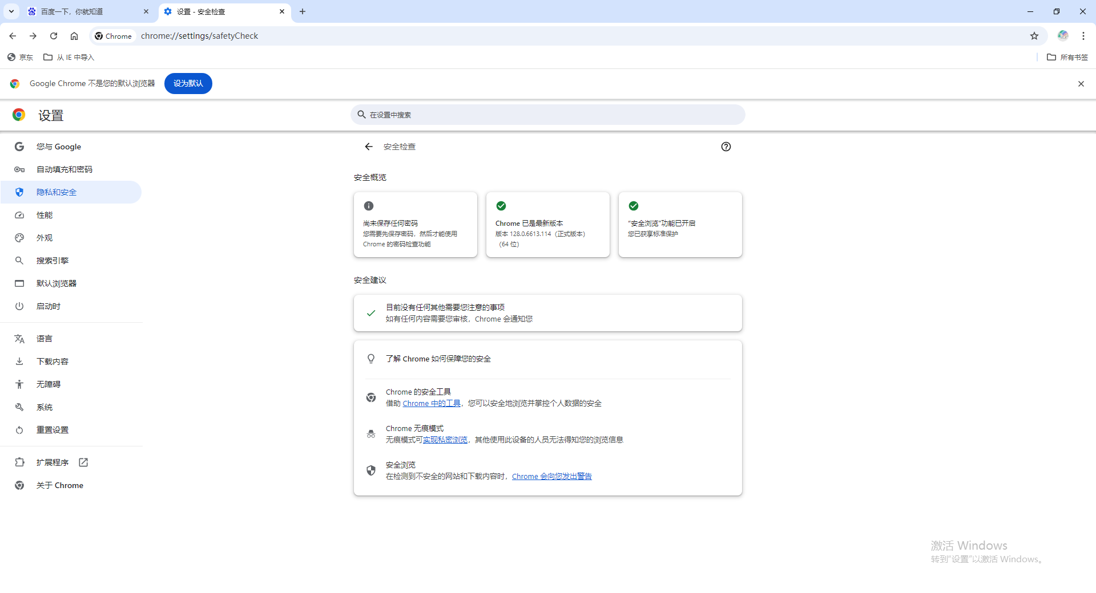Open 默认浏览器 settings section
1096x593 pixels.
pyautogui.click(x=71, y=283)
